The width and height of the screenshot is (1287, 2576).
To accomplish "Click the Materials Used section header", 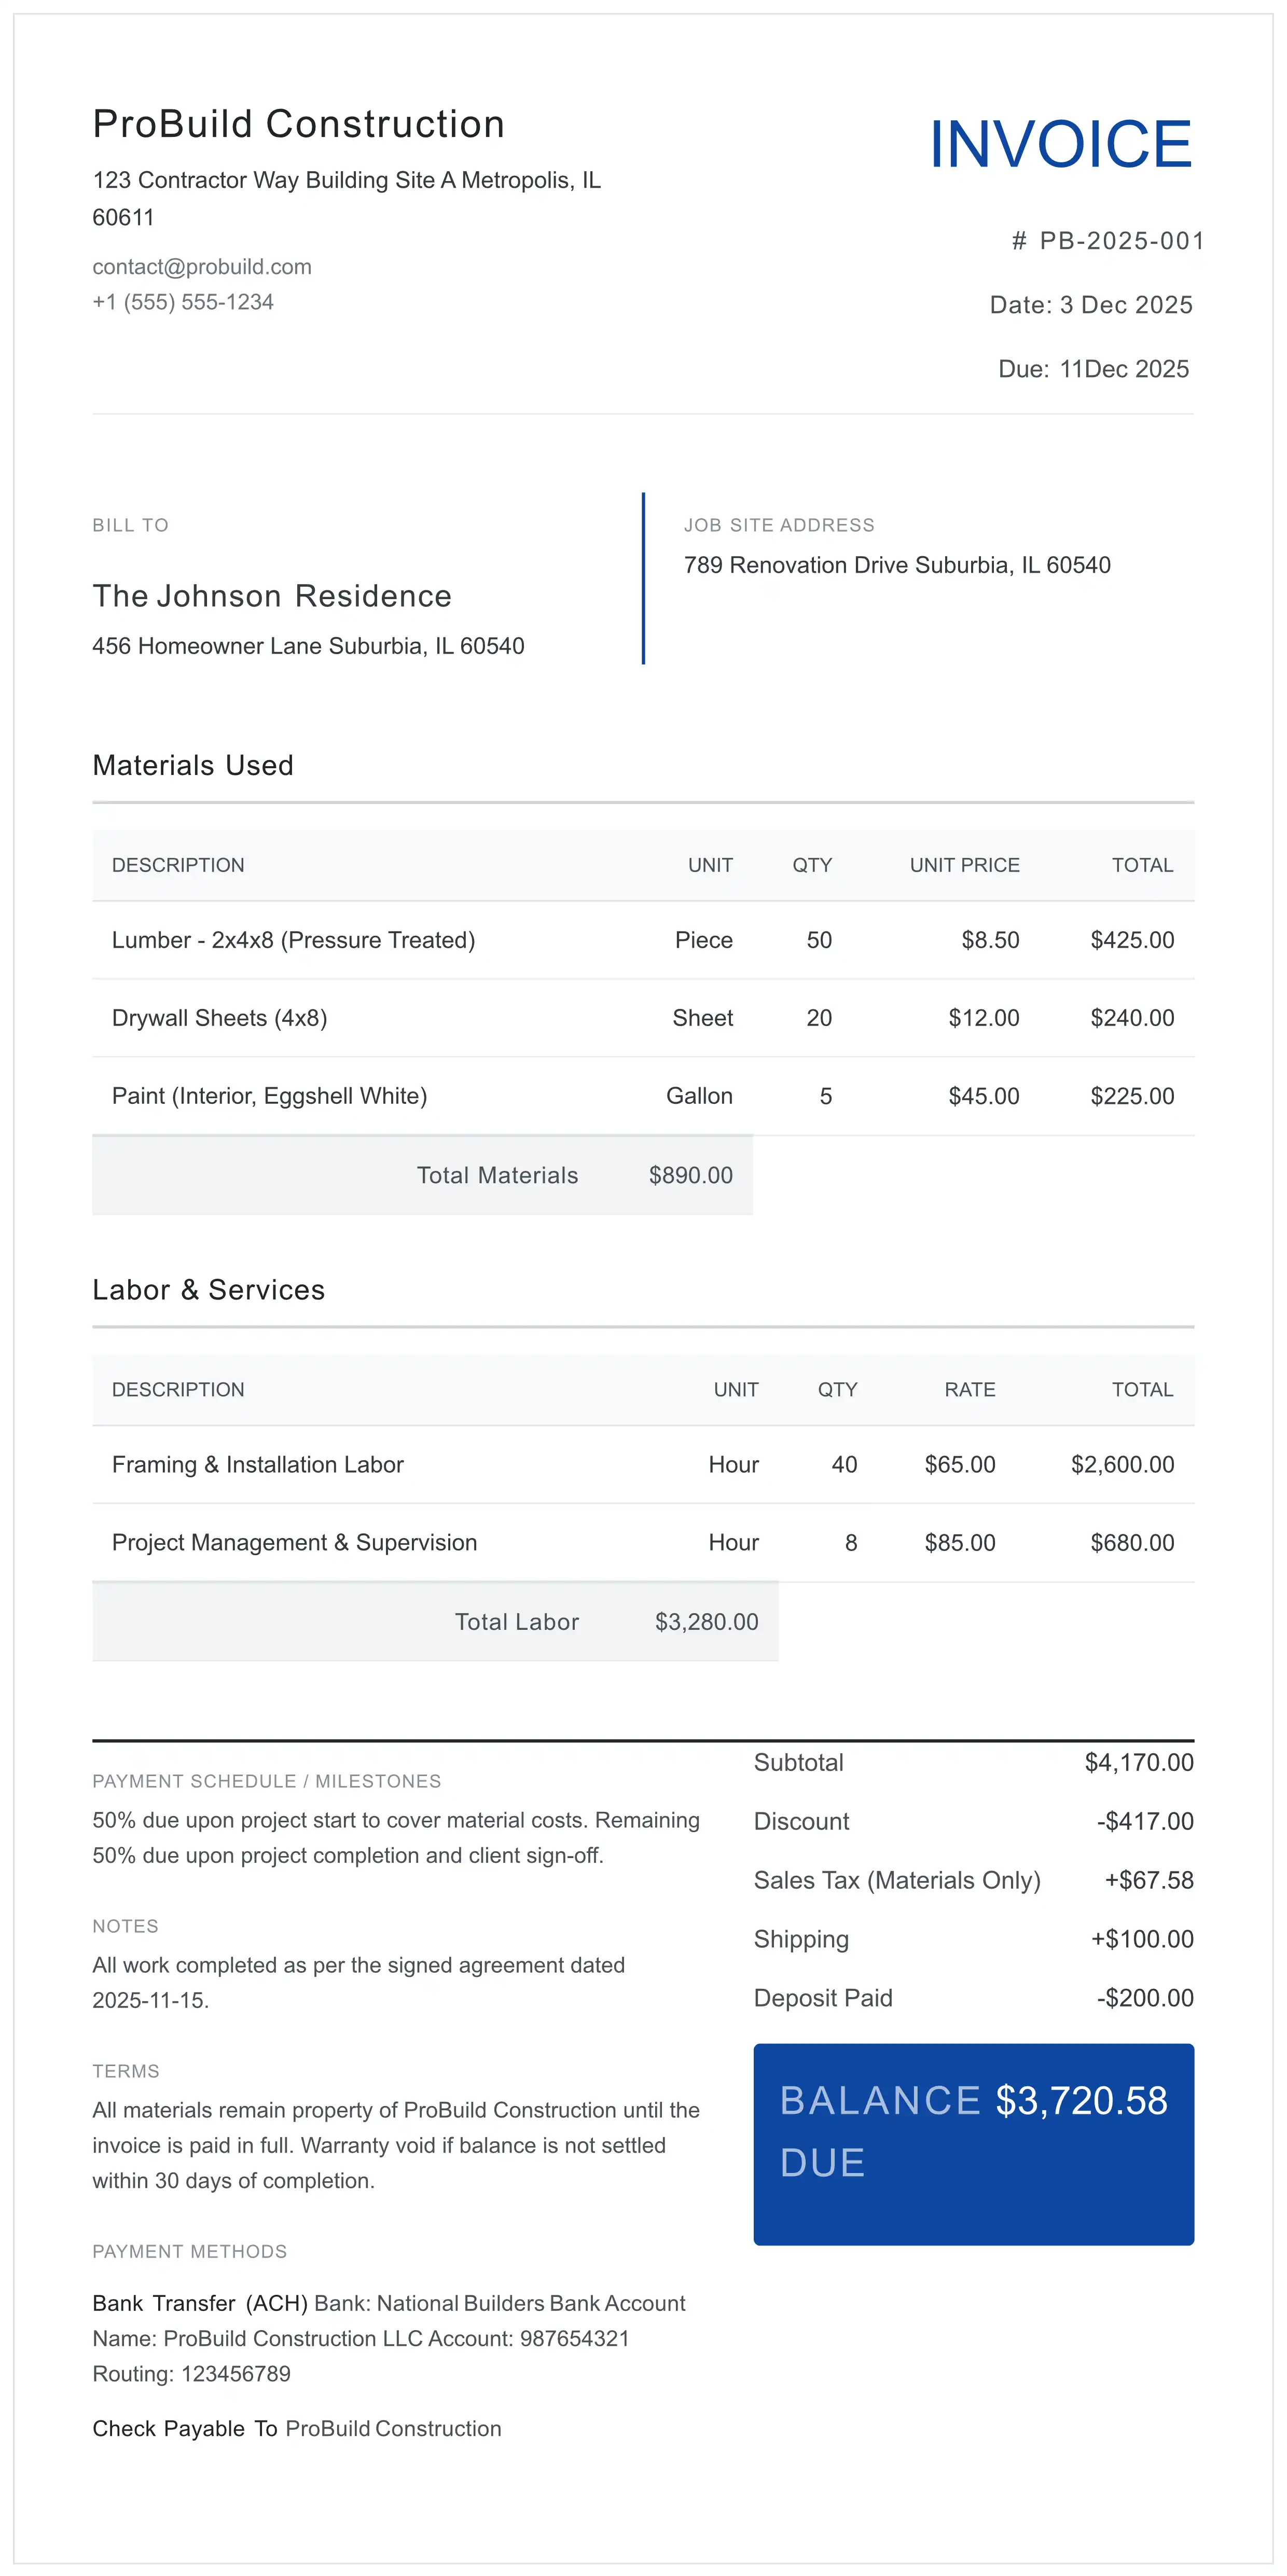I will [x=192, y=765].
